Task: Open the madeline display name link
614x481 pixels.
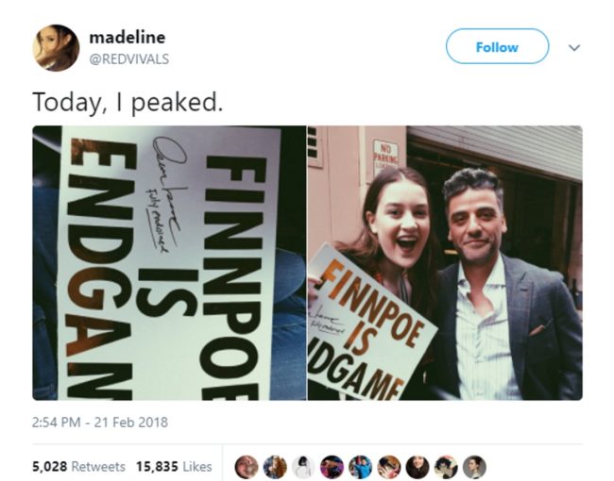Action: pos(128,38)
